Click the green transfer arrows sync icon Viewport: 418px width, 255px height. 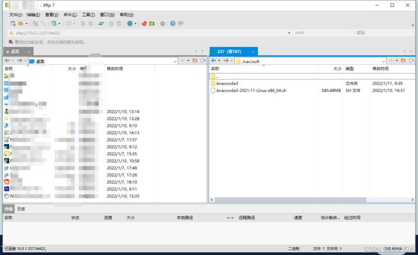pyautogui.click(x=101, y=23)
